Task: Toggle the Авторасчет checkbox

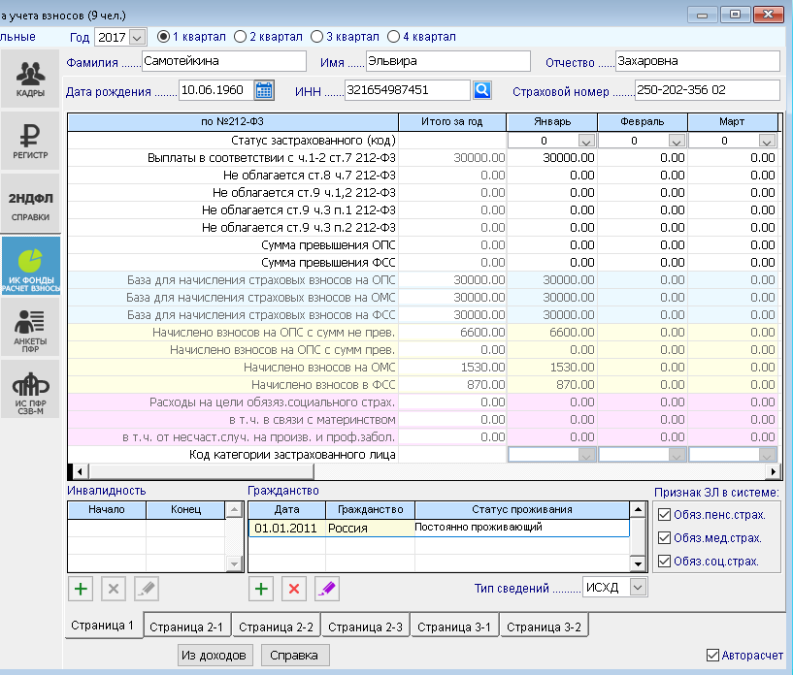Action: pyautogui.click(x=712, y=656)
